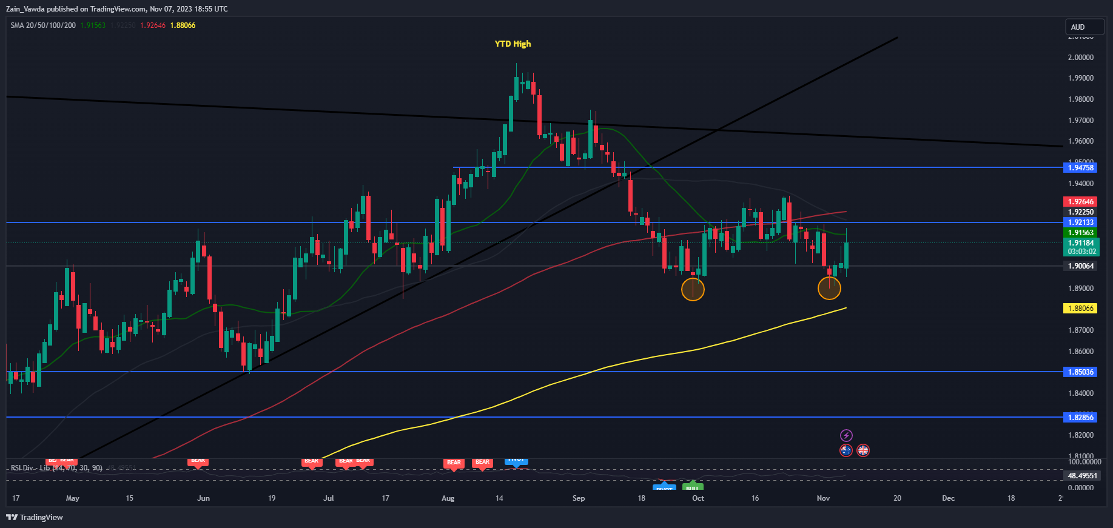The width and height of the screenshot is (1113, 528).
Task: Click the blue 1.94758 price line label
Action: coord(1081,168)
